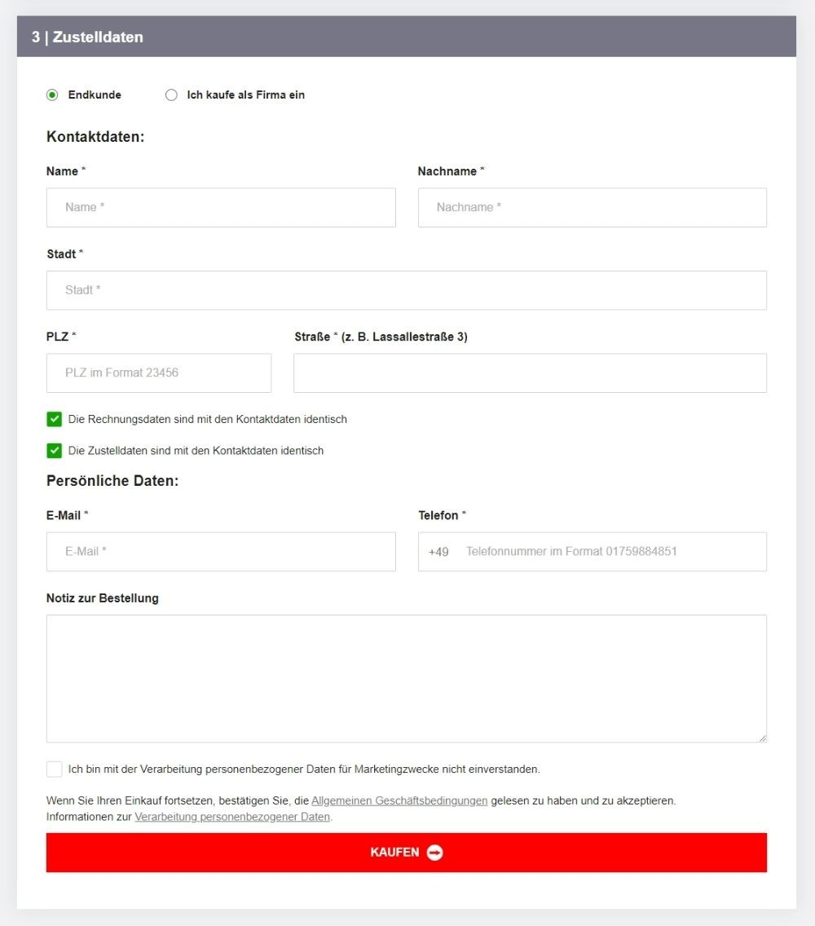The width and height of the screenshot is (815, 926).
Task: Click the Notiz zur Bestellung label
Action: tap(102, 598)
